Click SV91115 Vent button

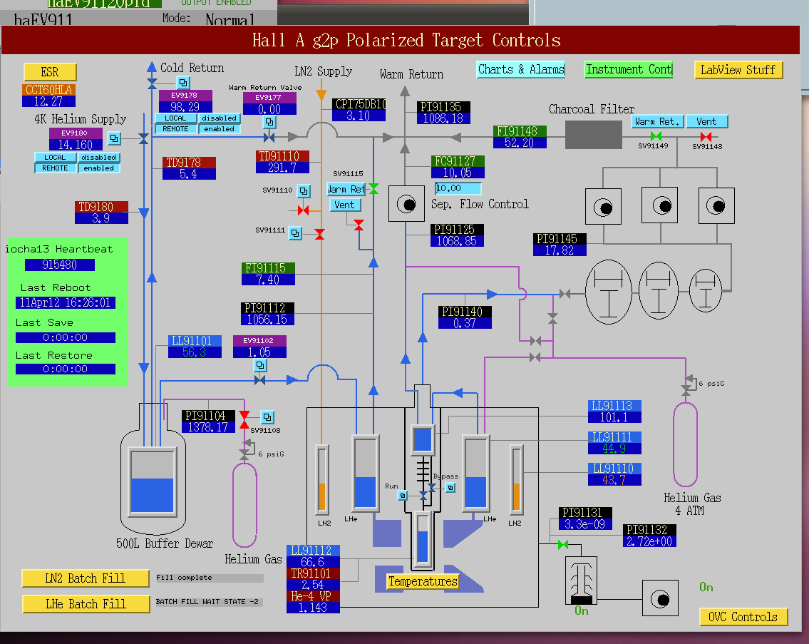click(345, 205)
